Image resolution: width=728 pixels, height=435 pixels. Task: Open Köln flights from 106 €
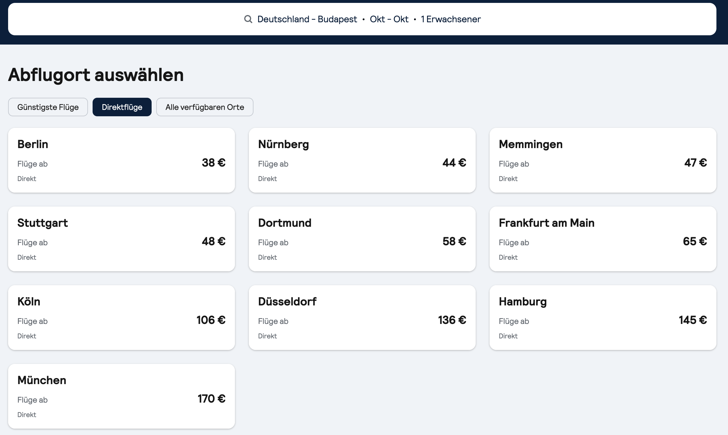122,318
